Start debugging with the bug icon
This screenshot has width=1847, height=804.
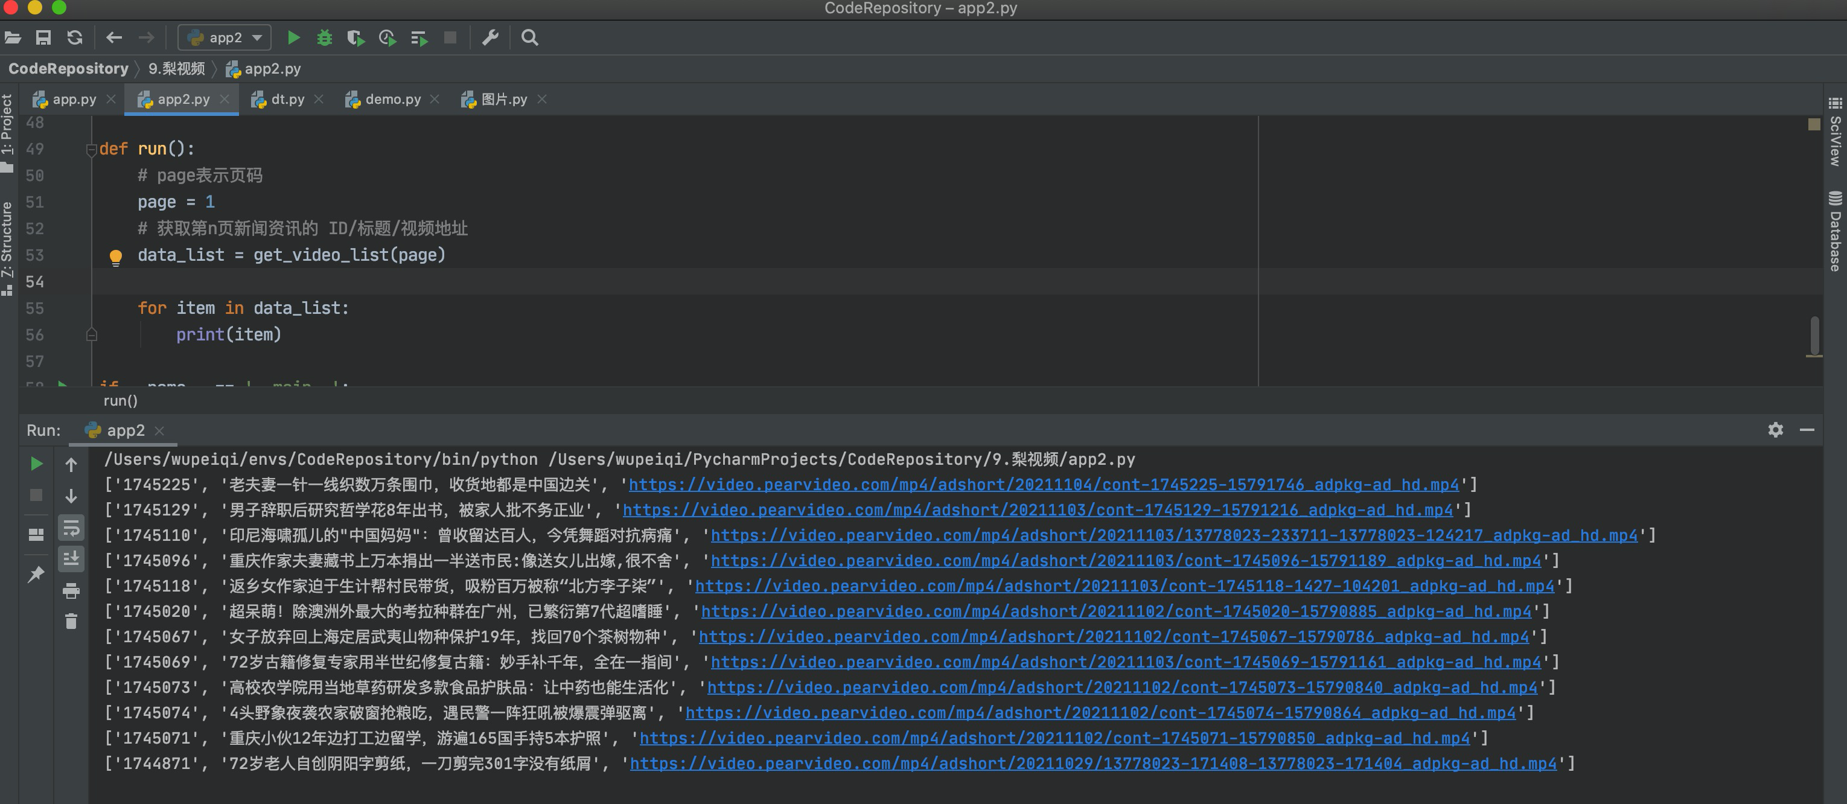324,37
